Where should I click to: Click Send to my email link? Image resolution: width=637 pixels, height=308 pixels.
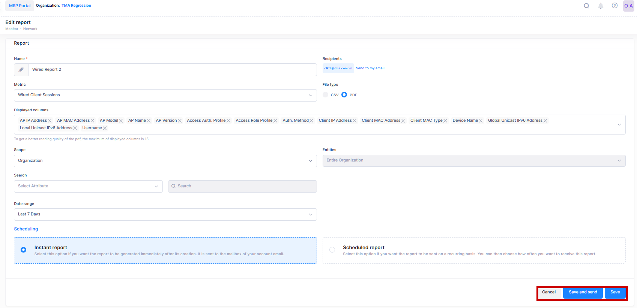pyautogui.click(x=370, y=68)
